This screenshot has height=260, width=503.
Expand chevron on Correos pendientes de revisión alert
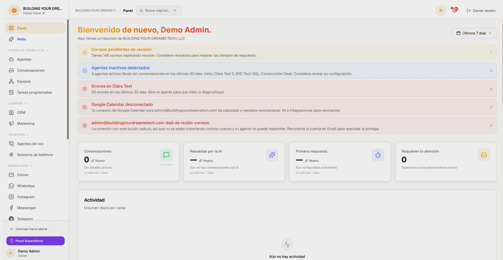pos(491,52)
